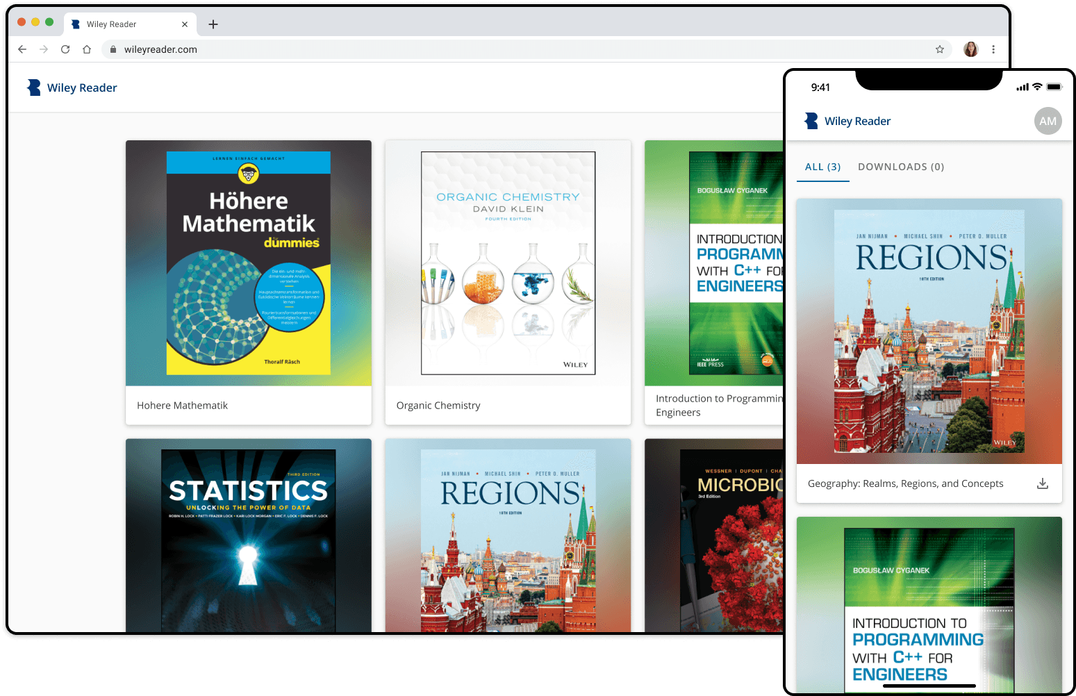The image size is (1076, 696).
Task: Close the Wiley Reader browser tab
Action: click(185, 24)
